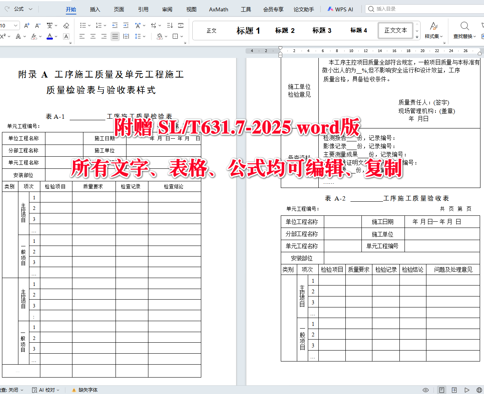Apply superscript X² formatting
The image size is (484, 394).
pos(3,36)
